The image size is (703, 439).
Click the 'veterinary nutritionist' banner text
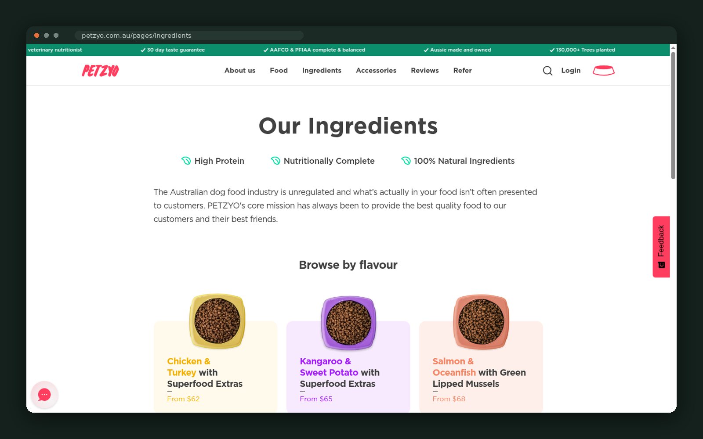click(54, 50)
